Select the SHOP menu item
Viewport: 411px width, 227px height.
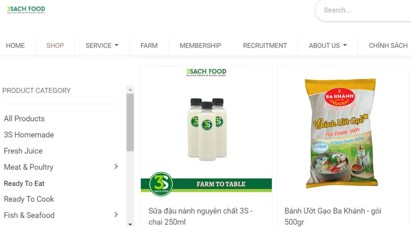(55, 46)
